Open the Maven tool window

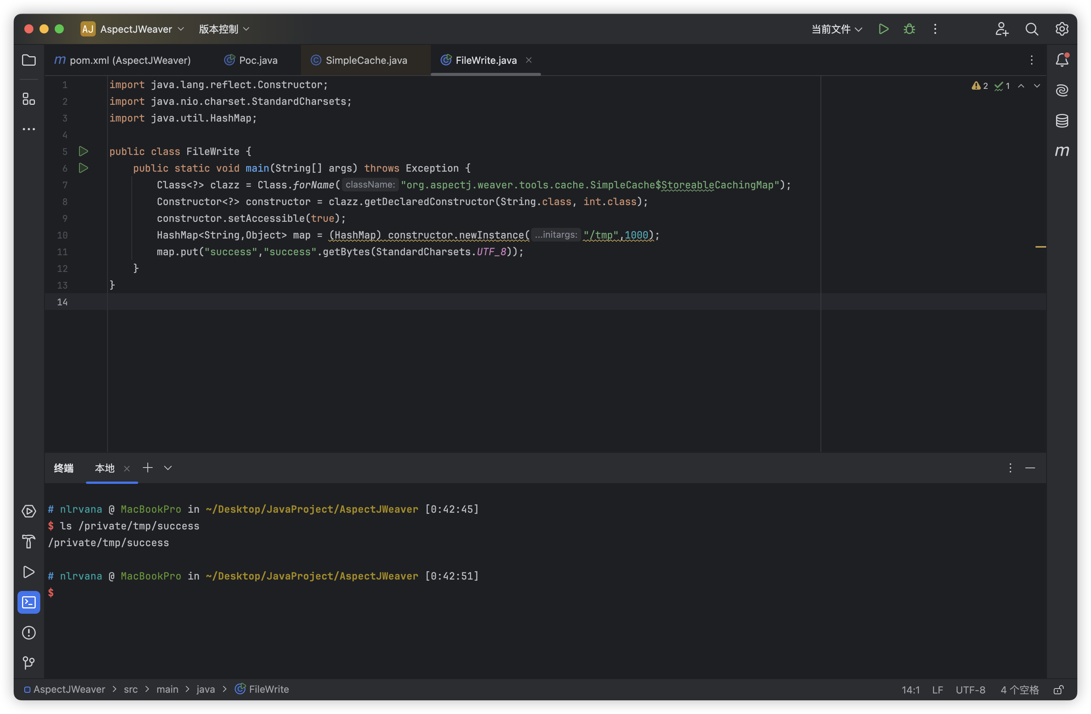pyautogui.click(x=1062, y=151)
